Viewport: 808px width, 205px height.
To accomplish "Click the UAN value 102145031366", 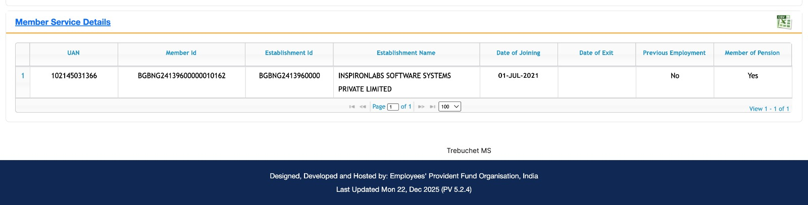I will pos(74,76).
